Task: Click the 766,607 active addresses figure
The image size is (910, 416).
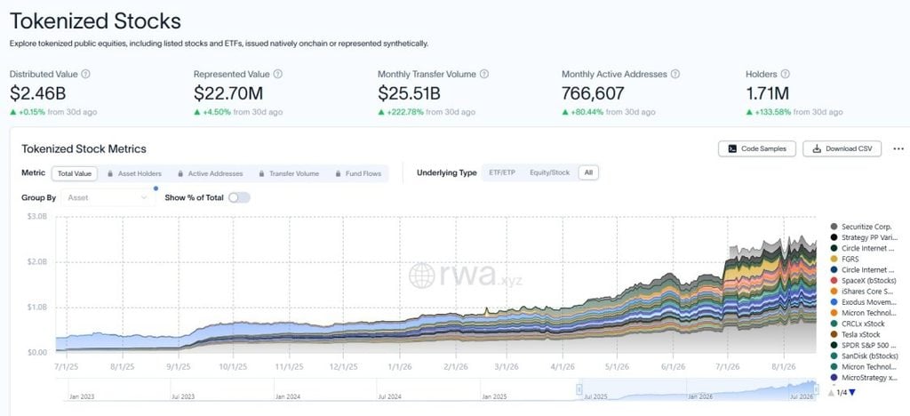Action: point(593,92)
